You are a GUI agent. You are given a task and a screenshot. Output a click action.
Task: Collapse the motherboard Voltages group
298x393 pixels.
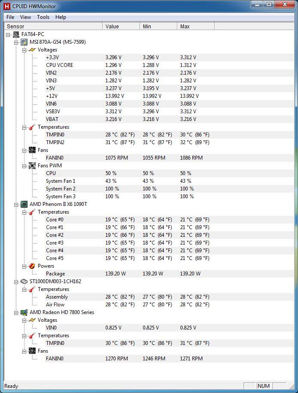point(24,50)
